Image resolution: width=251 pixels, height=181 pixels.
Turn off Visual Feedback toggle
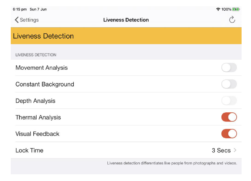229,134
